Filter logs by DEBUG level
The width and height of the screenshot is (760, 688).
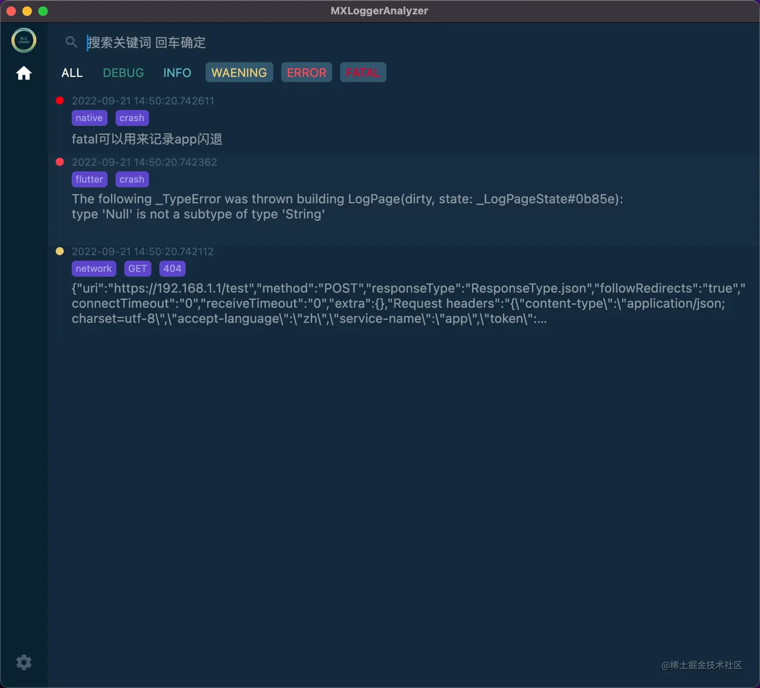coord(123,72)
